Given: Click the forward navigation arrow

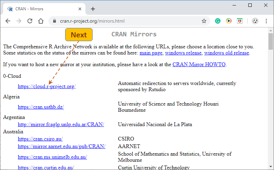Looking at the screenshot, I should pyautogui.click(x=19, y=21).
